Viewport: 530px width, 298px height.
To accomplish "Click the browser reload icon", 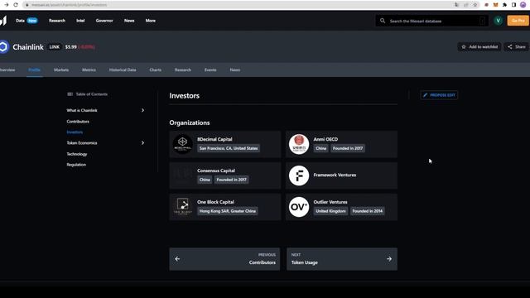I will 16,5.
